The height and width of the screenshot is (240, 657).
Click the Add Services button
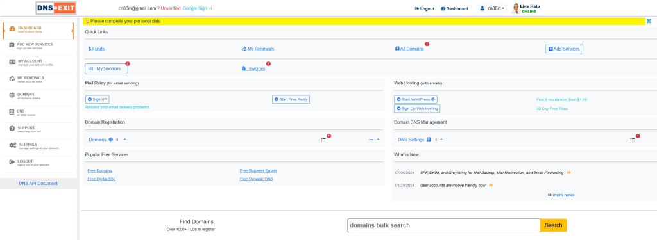point(564,49)
